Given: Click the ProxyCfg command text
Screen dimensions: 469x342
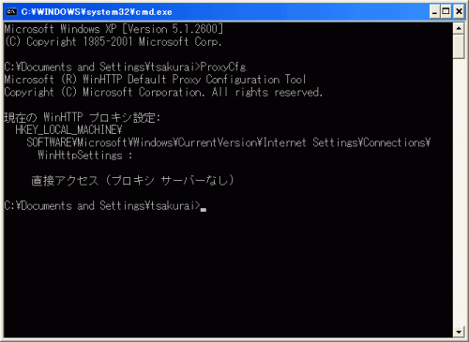Looking at the screenshot, I should [x=223, y=67].
